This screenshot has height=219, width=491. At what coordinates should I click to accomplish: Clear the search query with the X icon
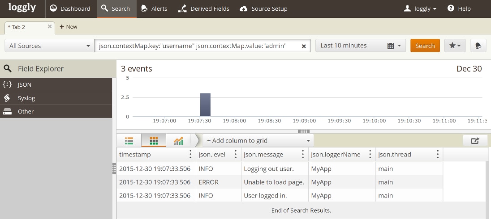pos(303,46)
